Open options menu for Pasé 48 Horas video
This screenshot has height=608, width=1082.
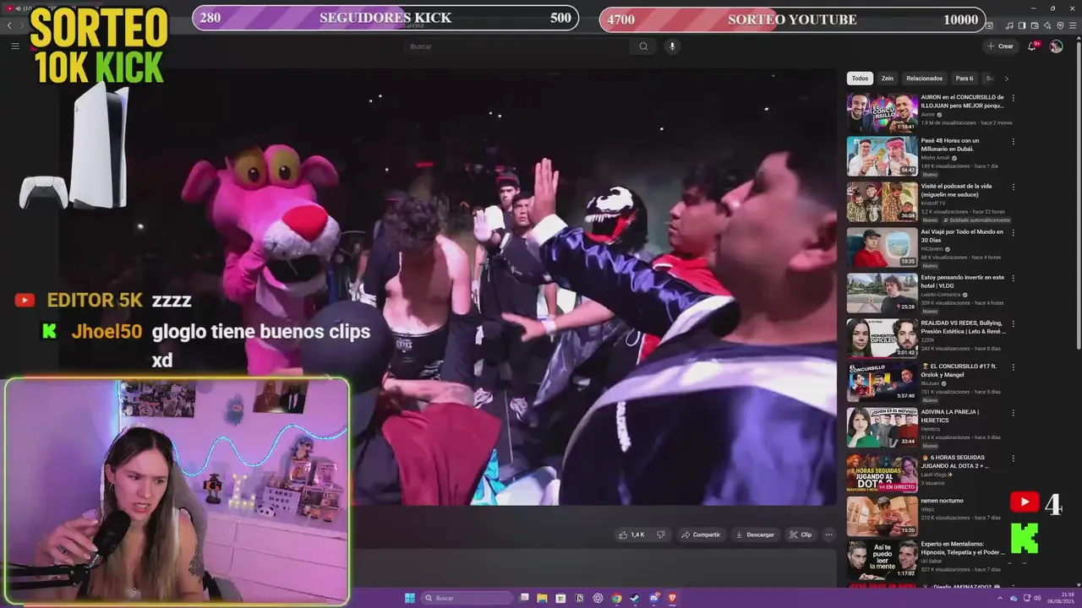(1013, 141)
